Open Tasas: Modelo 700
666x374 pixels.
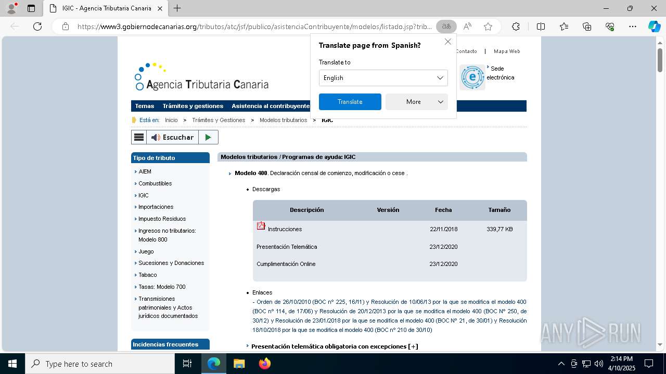[162, 287]
